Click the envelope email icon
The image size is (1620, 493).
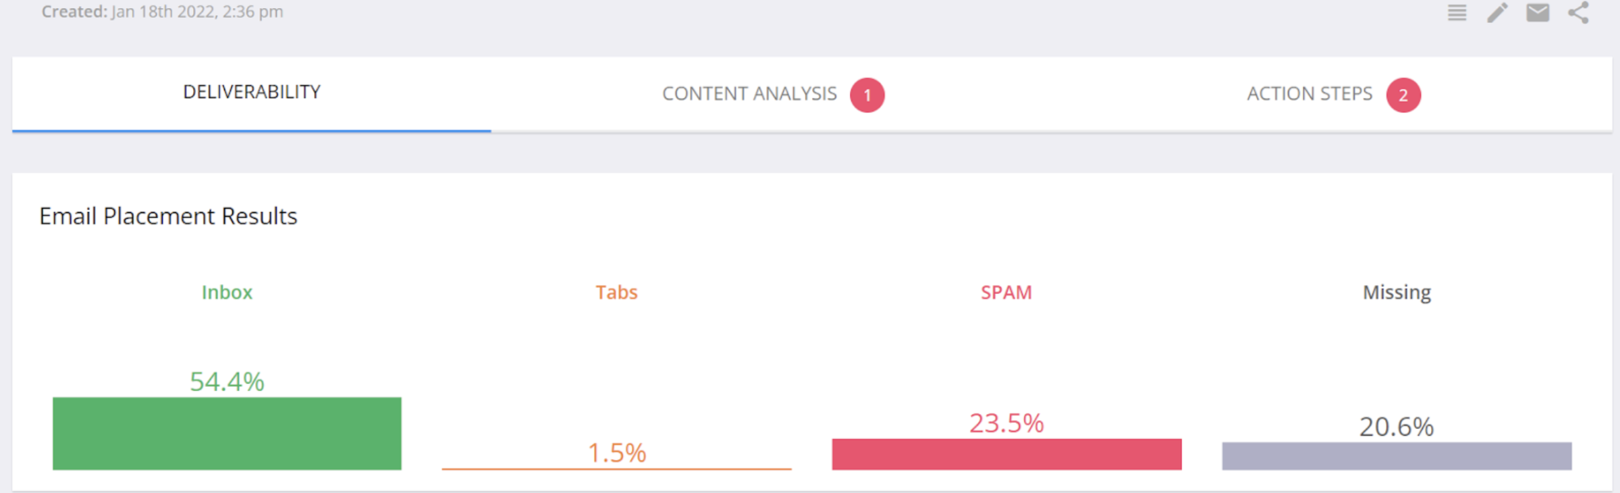click(x=1538, y=13)
